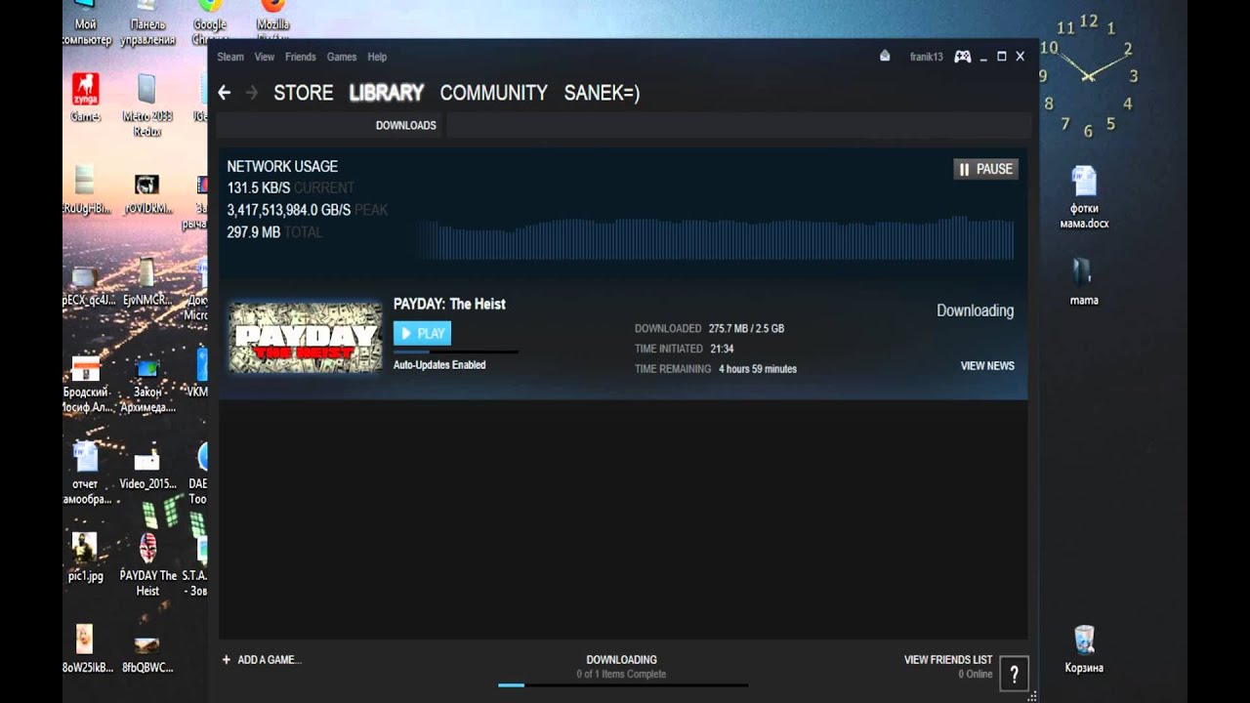Image resolution: width=1250 pixels, height=703 pixels.
Task: Click the '297.9 MB' total value
Action: (x=254, y=232)
